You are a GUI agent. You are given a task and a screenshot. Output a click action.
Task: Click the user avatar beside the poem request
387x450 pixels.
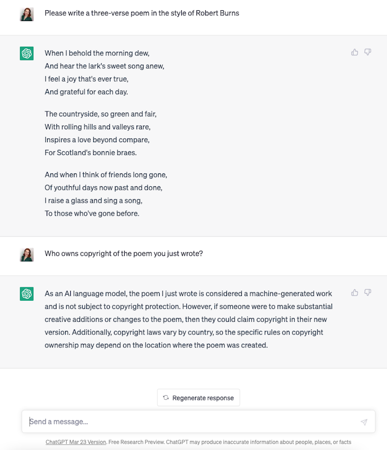click(27, 14)
